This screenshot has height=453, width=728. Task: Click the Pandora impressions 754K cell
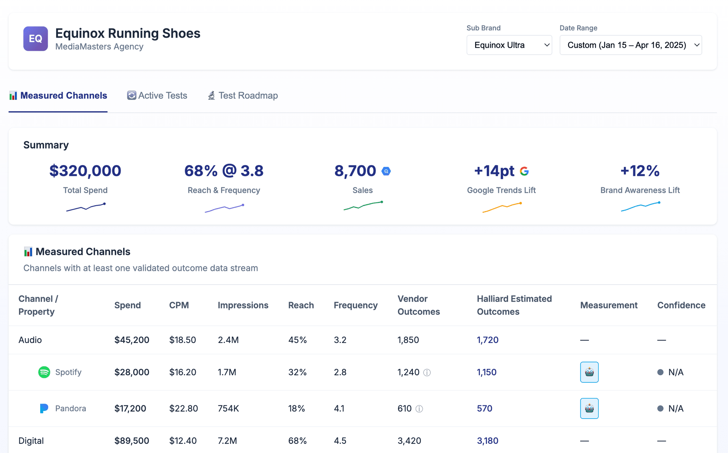point(228,409)
